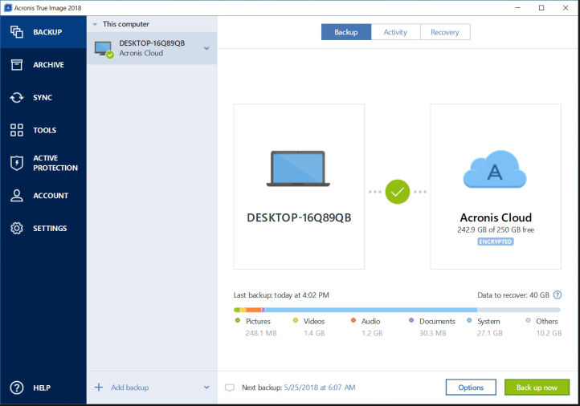Switch to the Backup tab
This screenshot has width=580, height=406.
coord(346,32)
